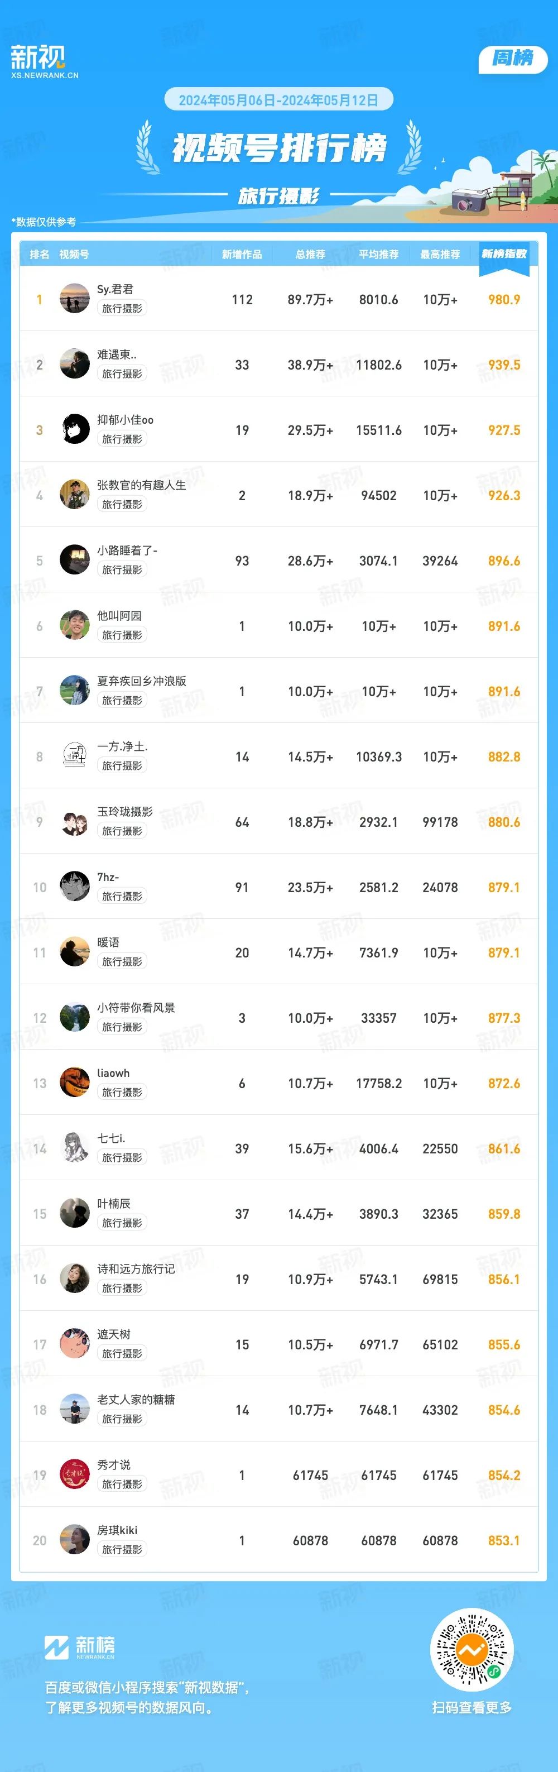
Task: Open 抑郁小佳oo avatar icon
Action: pos(75,429)
